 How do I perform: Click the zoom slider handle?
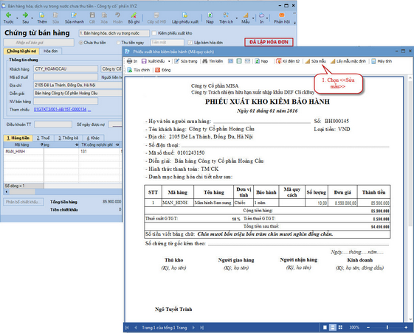tap(387, 327)
